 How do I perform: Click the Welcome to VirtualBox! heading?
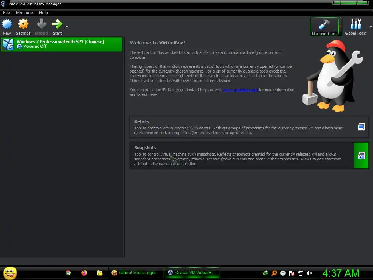click(157, 43)
